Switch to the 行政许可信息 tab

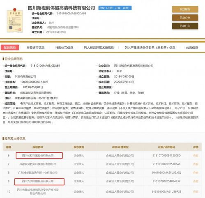point(35,48)
